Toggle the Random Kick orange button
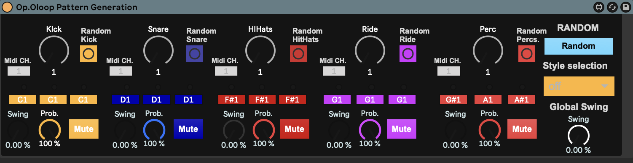 89,54
